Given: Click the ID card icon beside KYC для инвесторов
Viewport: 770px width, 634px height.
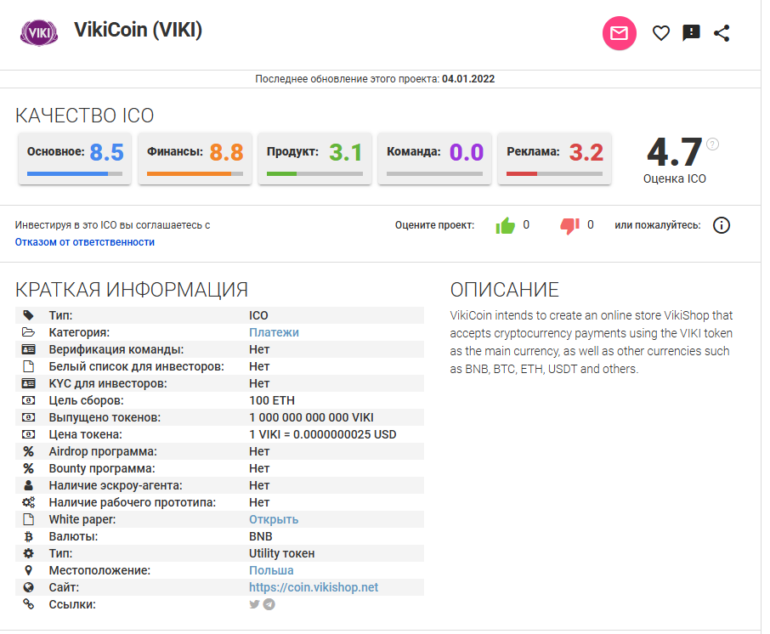Looking at the screenshot, I should pos(29,383).
